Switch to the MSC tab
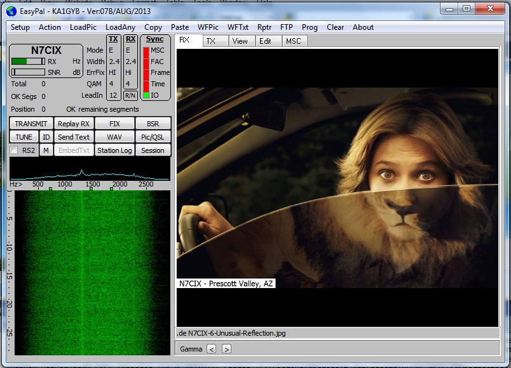This screenshot has height=368, width=511. tap(293, 41)
